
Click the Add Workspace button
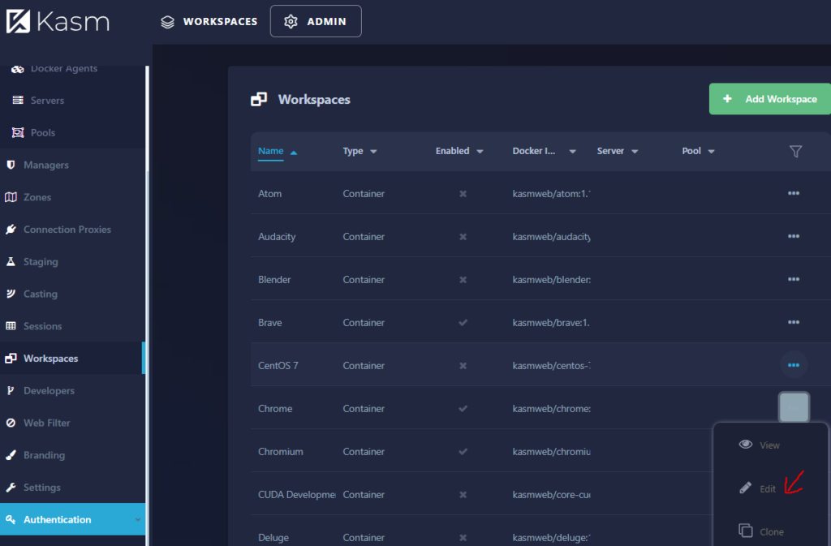[x=771, y=99]
